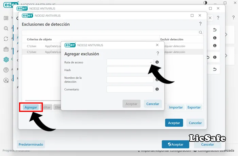The width and height of the screenshot is (238, 156).
Task: Click the bottom revert arrow in settings panel
Action: click(x=215, y=70)
